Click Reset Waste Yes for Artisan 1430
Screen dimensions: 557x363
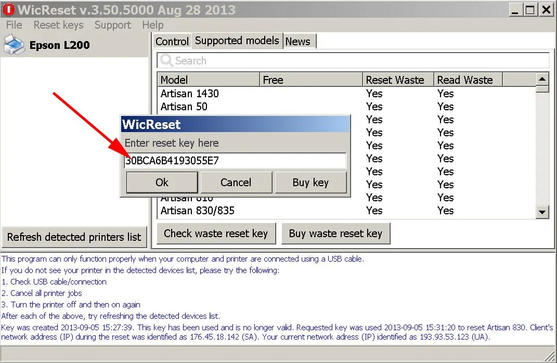tap(374, 94)
